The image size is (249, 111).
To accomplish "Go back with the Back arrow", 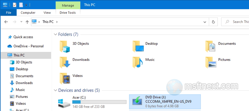I will point(6,22).
